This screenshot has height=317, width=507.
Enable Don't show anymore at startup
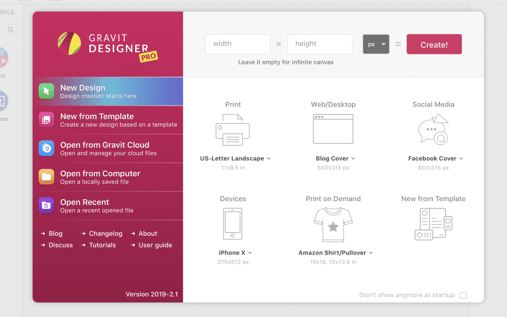(463, 295)
